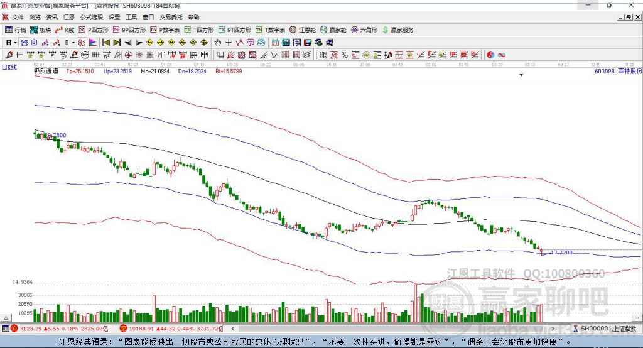Click the up triangle at volume panel corner

coord(6,318)
